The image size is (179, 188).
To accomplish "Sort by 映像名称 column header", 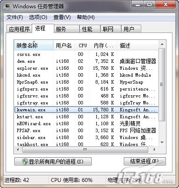I will [x=34, y=45].
